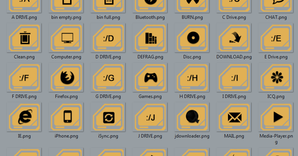This screenshot has height=156, width=298.
Task: Click the Media-Player.png file name label
Action: (x=276, y=139)
